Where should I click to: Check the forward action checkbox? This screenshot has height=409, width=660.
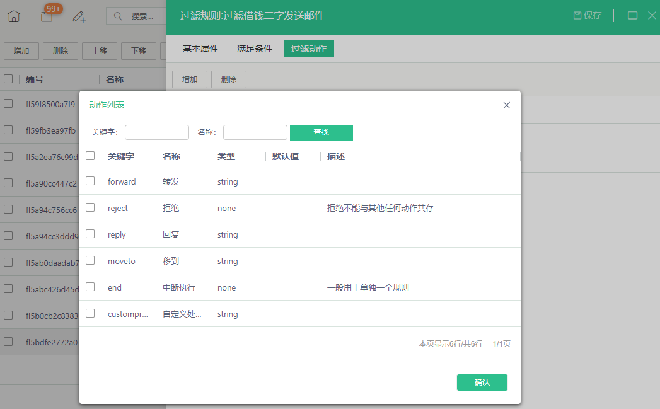pos(90,181)
